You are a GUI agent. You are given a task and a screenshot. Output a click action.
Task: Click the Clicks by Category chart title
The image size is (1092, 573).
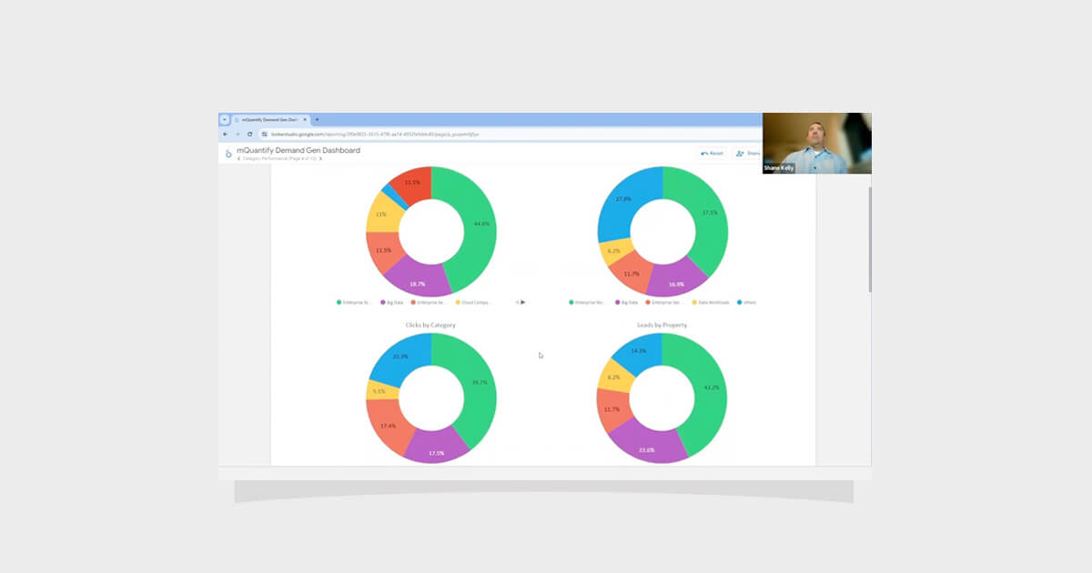pyautogui.click(x=431, y=325)
